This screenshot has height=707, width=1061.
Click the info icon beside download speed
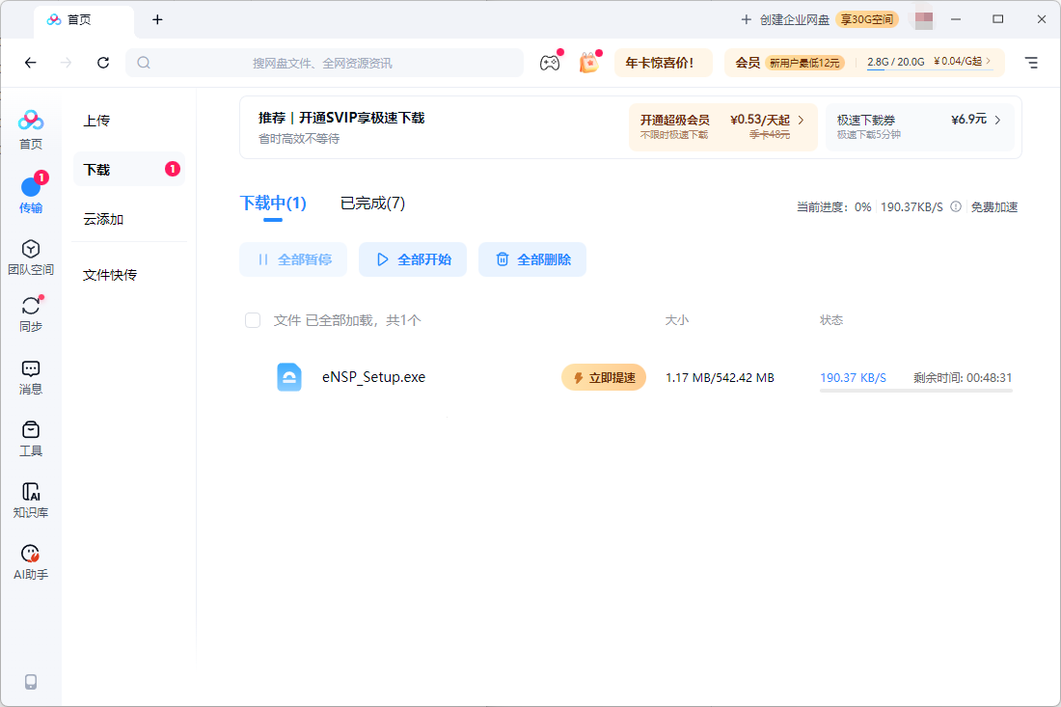coord(956,207)
